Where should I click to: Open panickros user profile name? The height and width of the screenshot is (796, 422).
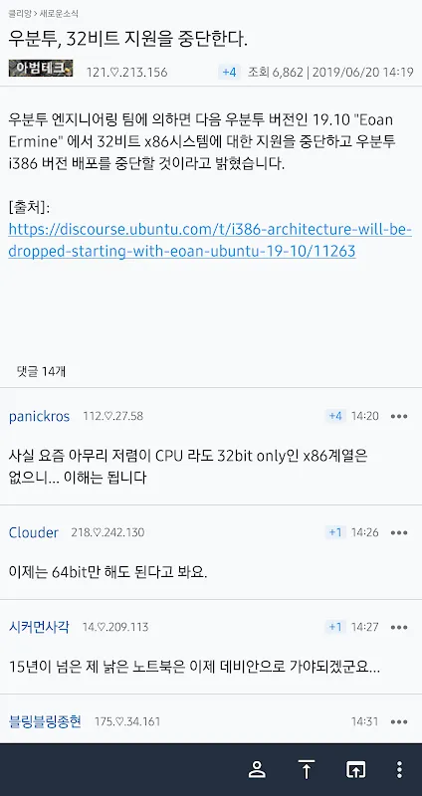[x=39, y=417]
